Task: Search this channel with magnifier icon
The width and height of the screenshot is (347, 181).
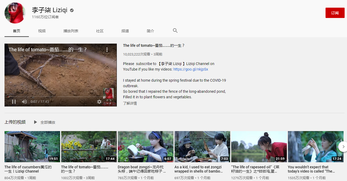Action: [x=175, y=31]
